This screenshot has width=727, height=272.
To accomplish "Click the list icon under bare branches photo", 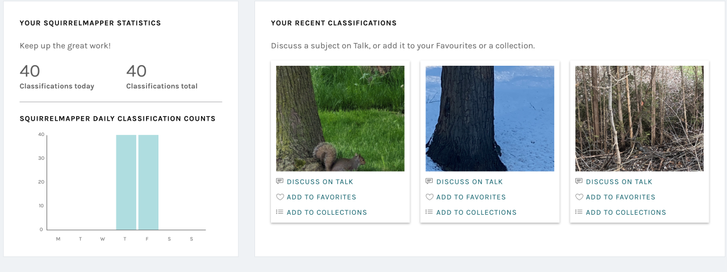I will [x=579, y=212].
